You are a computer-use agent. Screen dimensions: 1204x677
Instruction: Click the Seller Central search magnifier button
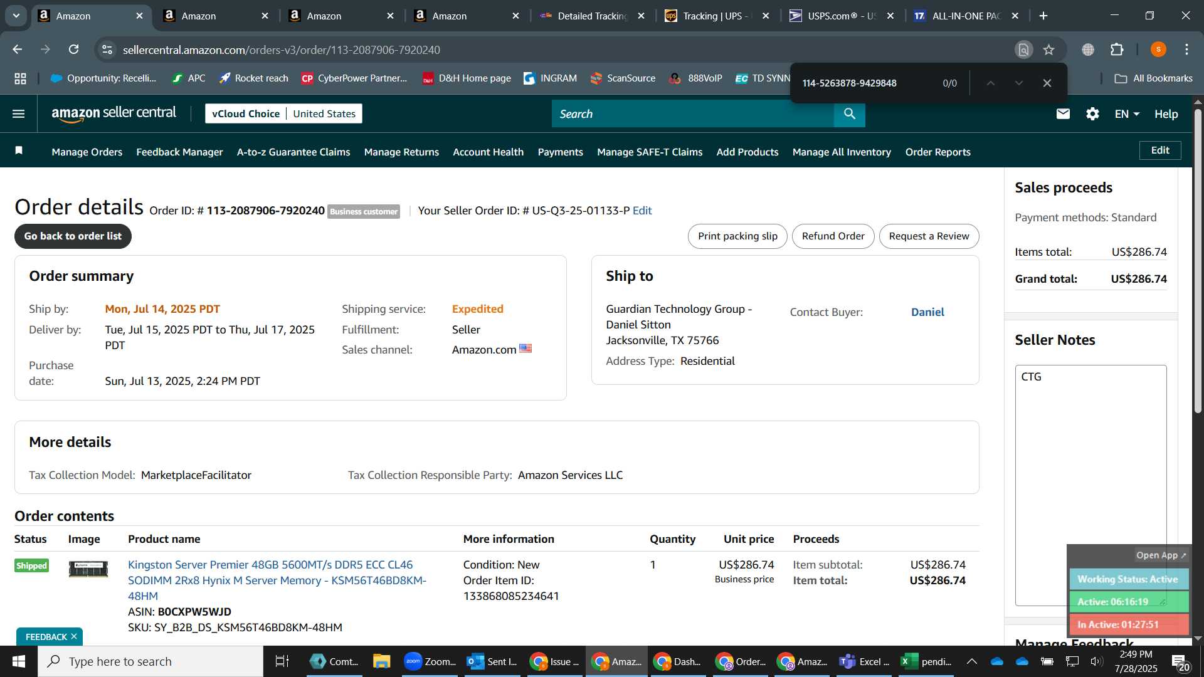850,113
